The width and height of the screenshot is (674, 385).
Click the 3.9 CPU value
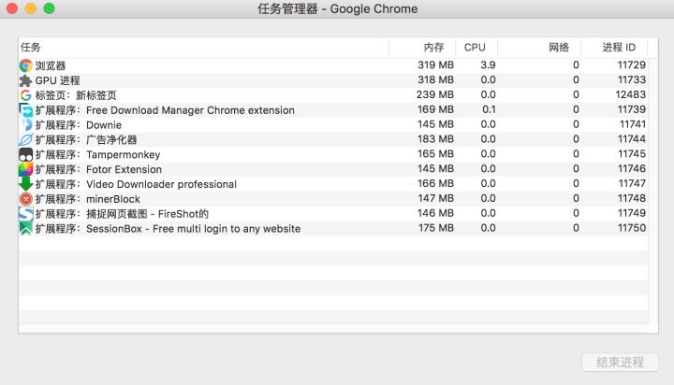(488, 64)
